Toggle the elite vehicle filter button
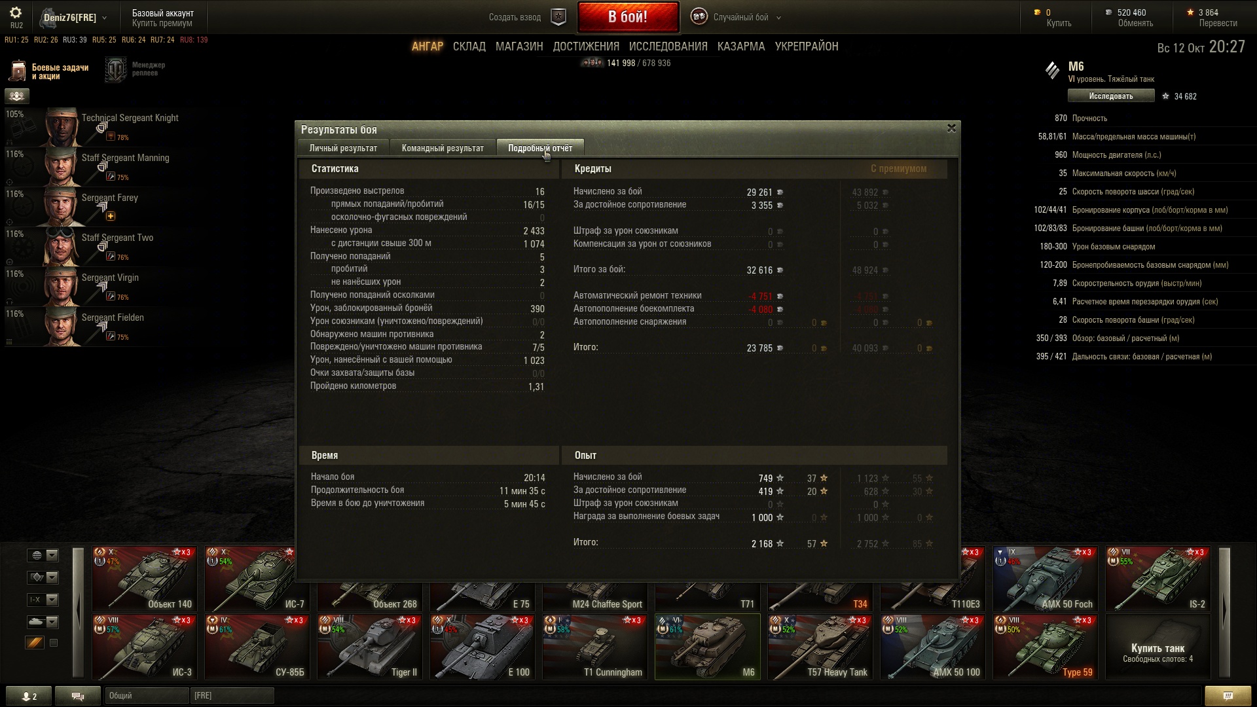 [x=35, y=643]
